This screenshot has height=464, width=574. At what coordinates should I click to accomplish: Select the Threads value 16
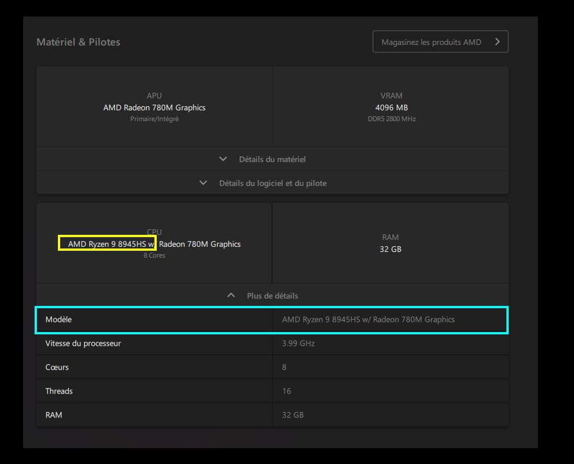point(286,391)
